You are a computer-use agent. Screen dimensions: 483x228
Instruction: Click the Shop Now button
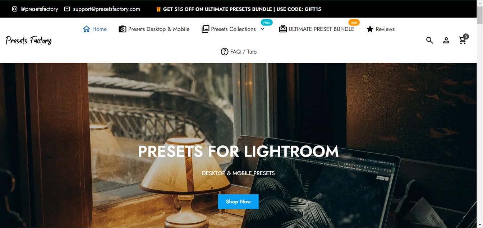[238, 202]
